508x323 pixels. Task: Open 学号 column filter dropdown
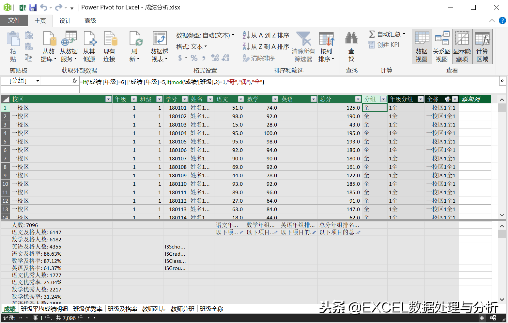pyautogui.click(x=185, y=99)
